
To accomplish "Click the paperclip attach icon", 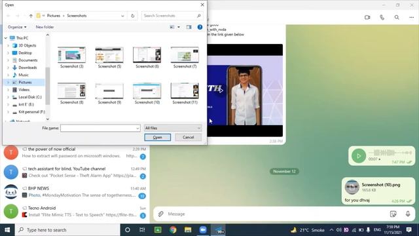I will click(x=160, y=214).
